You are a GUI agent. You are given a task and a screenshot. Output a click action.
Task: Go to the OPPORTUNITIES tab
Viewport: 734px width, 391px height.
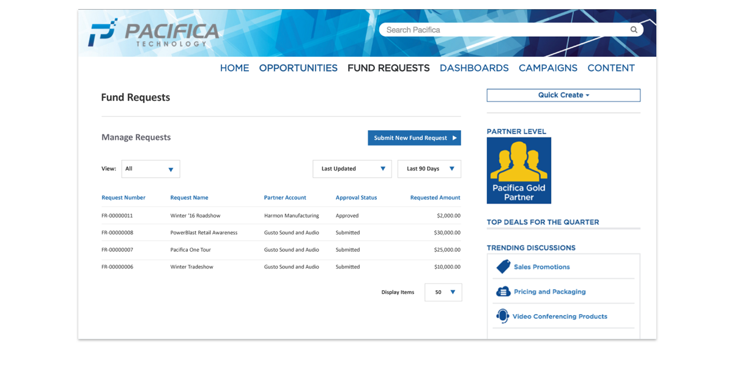[298, 68]
